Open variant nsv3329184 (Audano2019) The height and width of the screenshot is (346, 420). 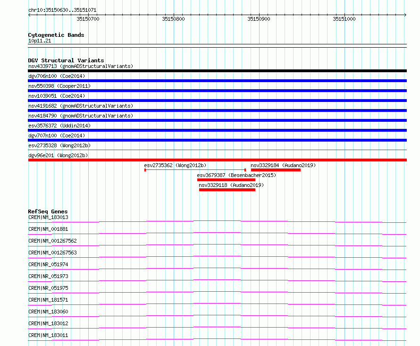(283, 165)
